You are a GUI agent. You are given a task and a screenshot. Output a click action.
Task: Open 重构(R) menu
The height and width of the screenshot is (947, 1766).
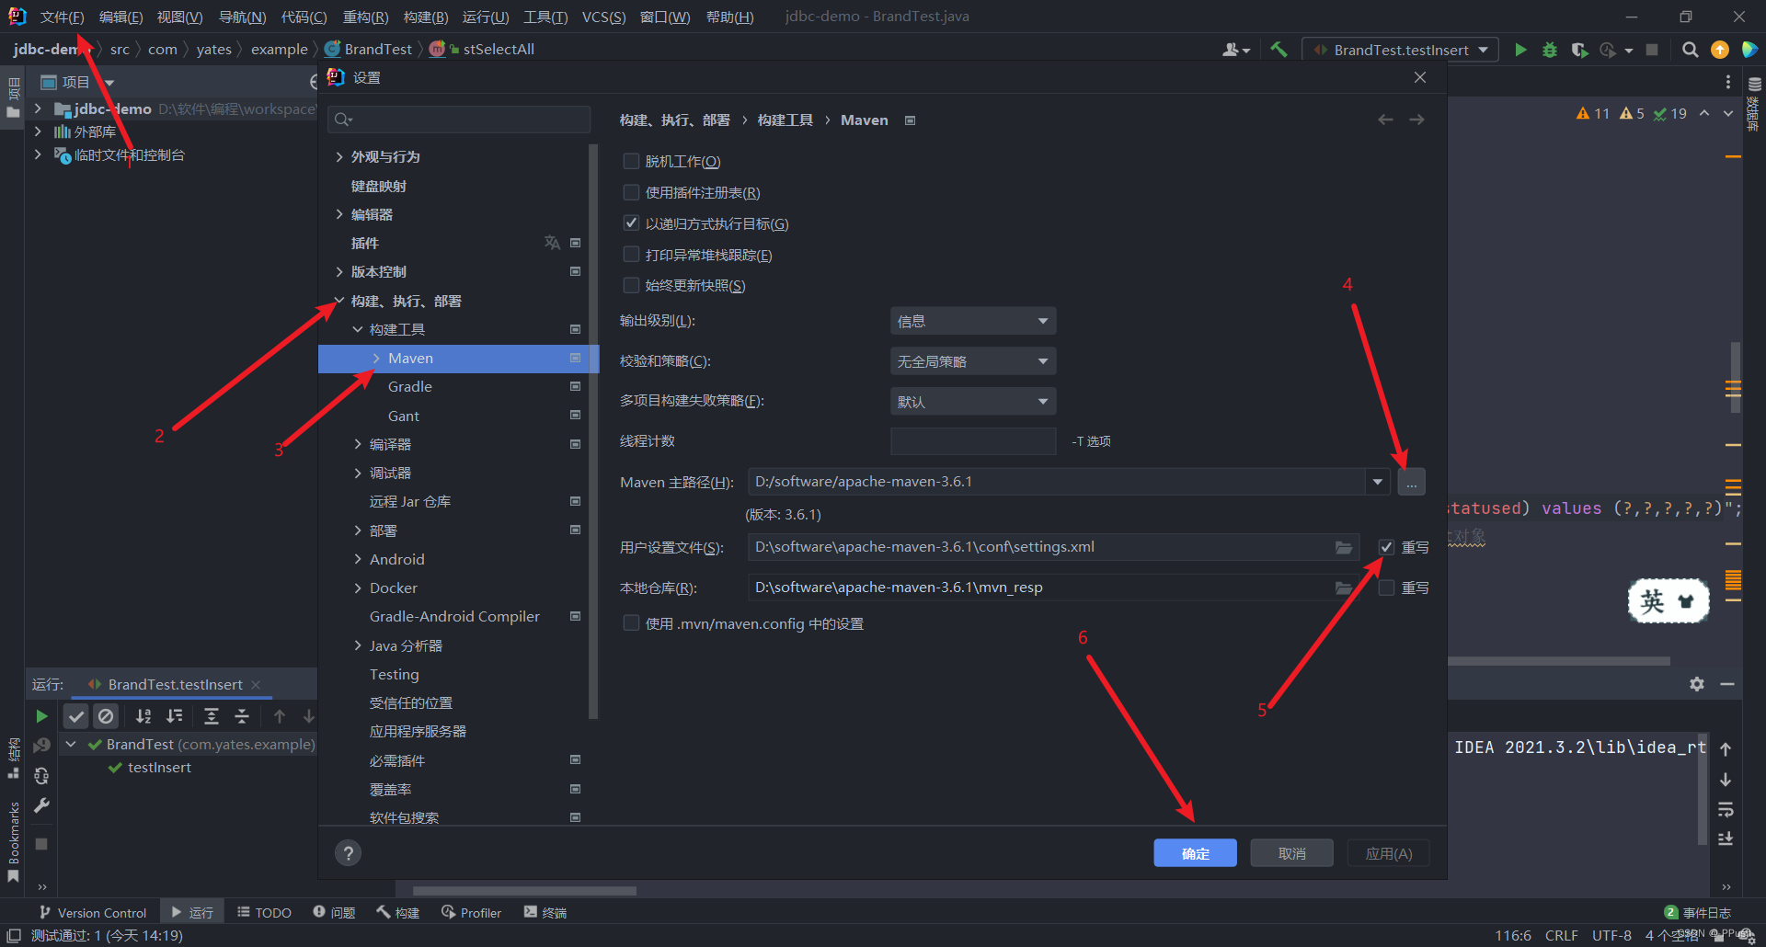[x=365, y=17]
